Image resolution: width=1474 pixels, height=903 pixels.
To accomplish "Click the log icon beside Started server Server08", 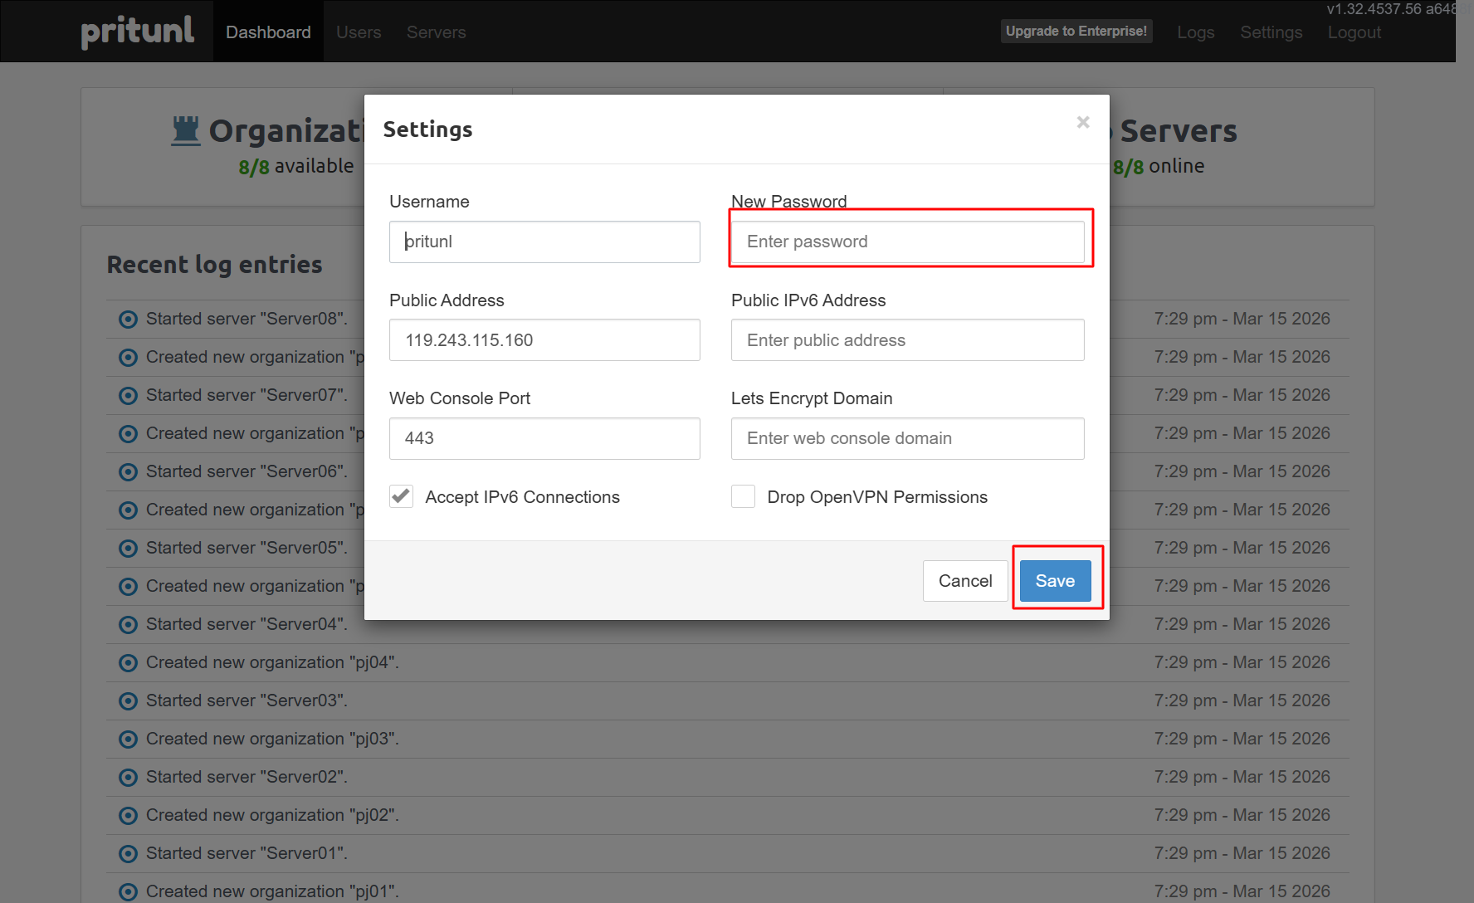I will (127, 319).
